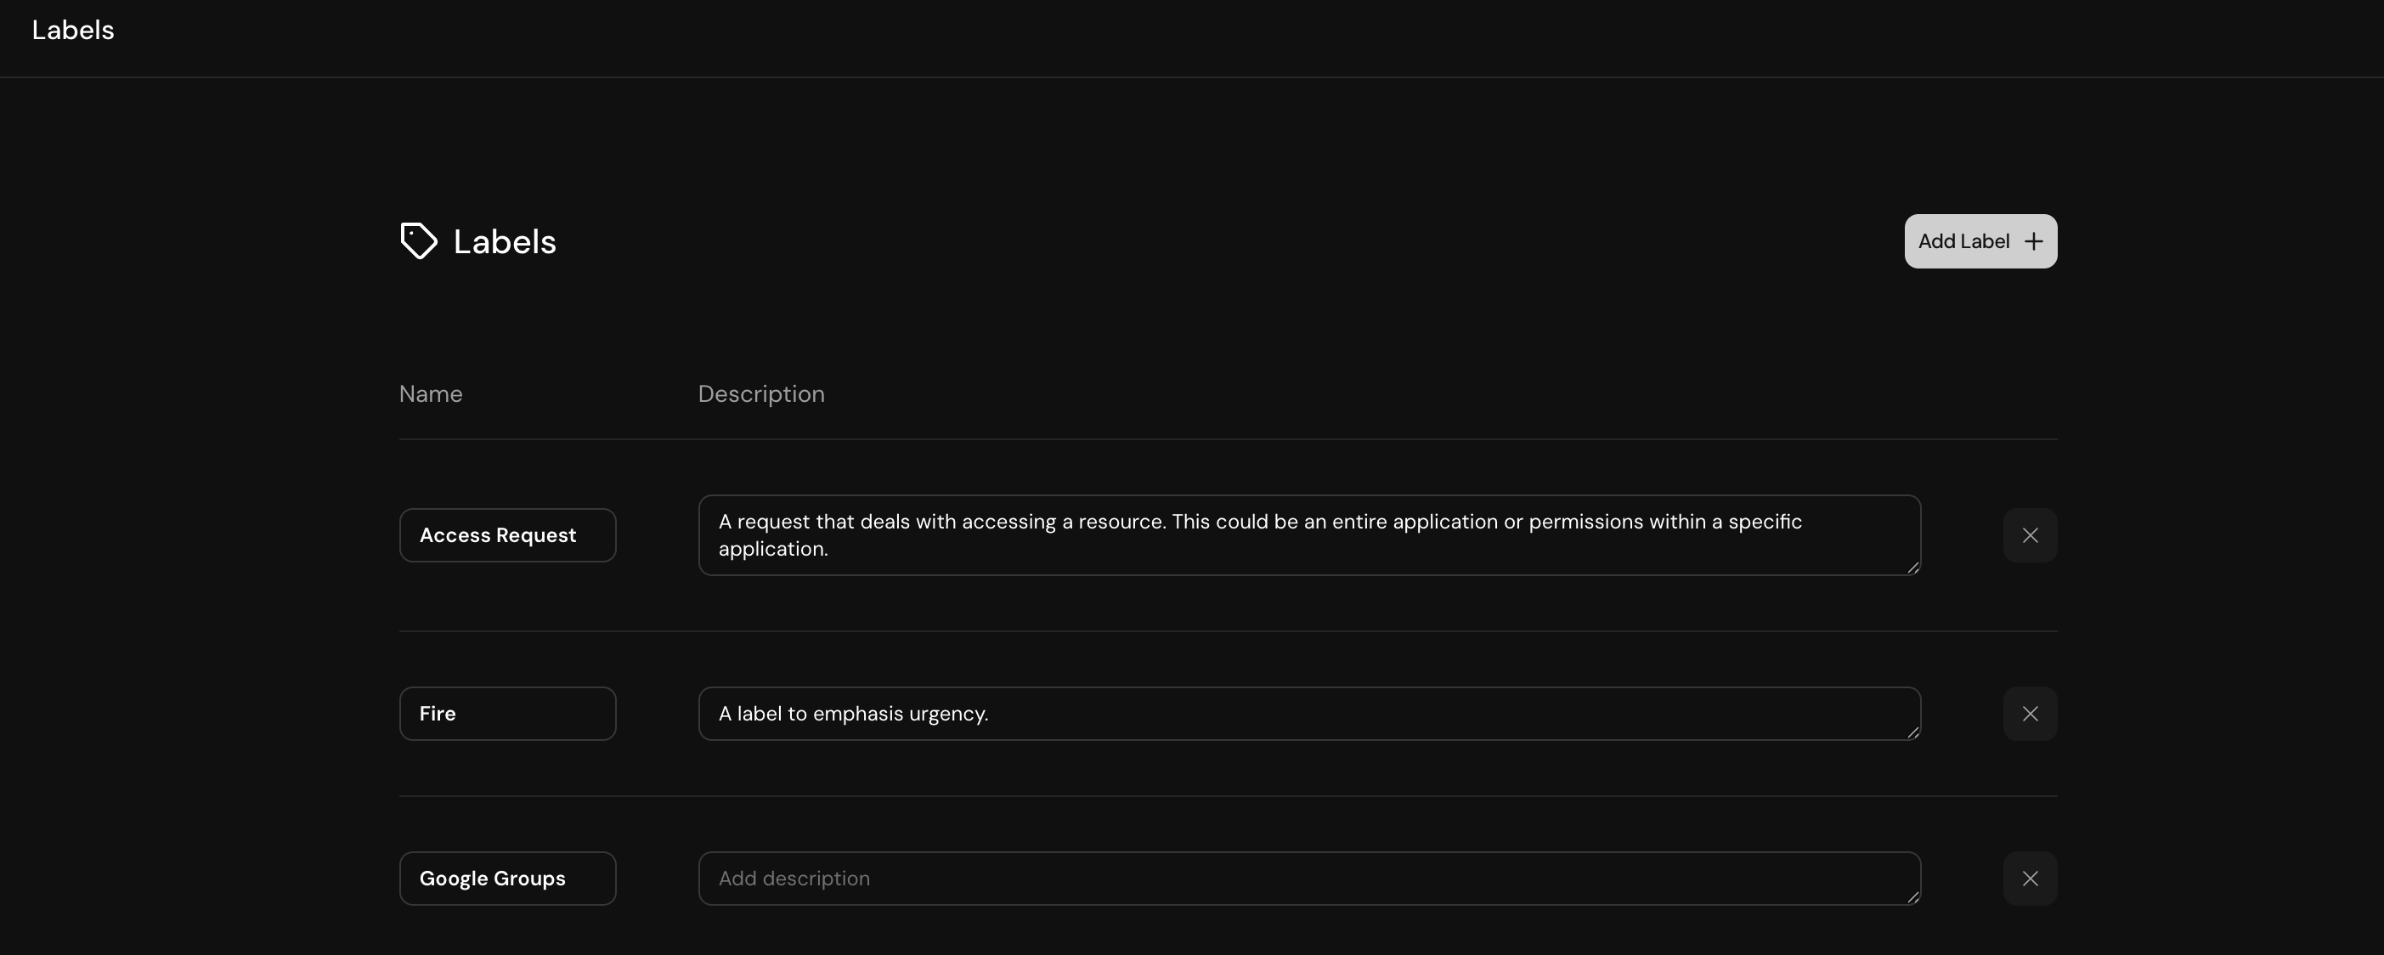Click the resize handle on Fire's description
Image resolution: width=2384 pixels, height=955 pixels.
click(1914, 735)
